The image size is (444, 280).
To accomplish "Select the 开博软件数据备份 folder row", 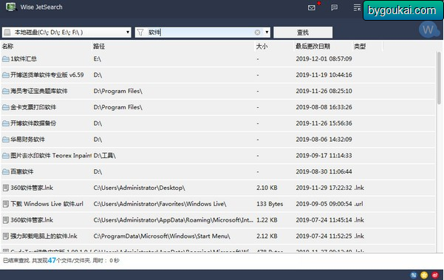I will [218, 123].
